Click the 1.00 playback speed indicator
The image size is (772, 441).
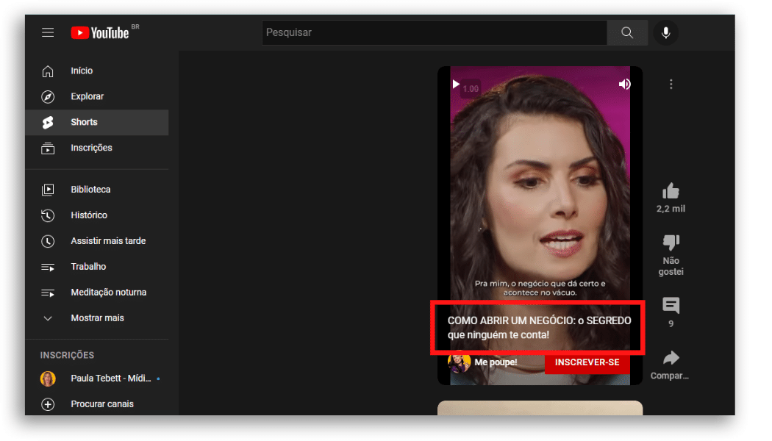[471, 89]
